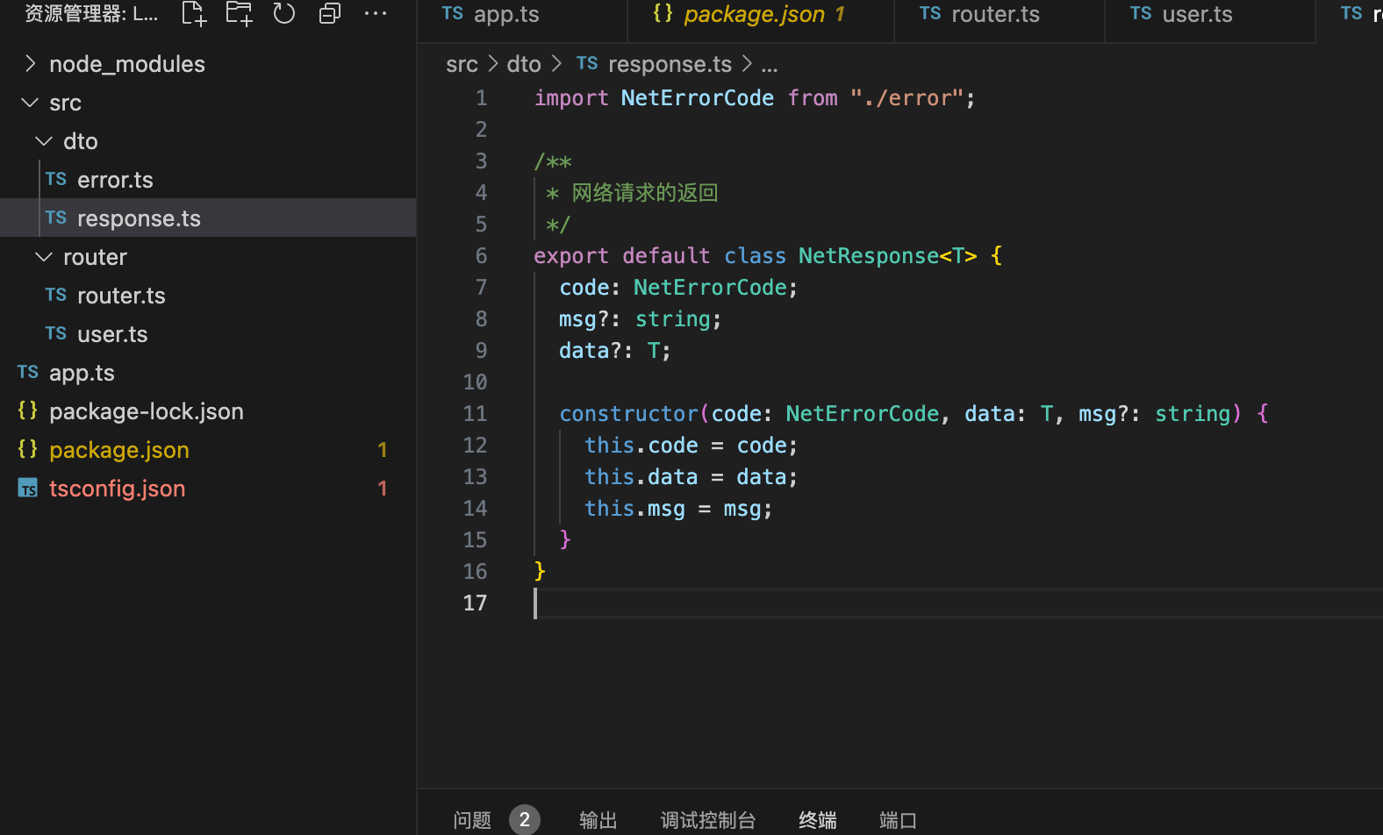1383x835 pixels.
Task: Open the 问题 problems panel tab
Action: [472, 820]
